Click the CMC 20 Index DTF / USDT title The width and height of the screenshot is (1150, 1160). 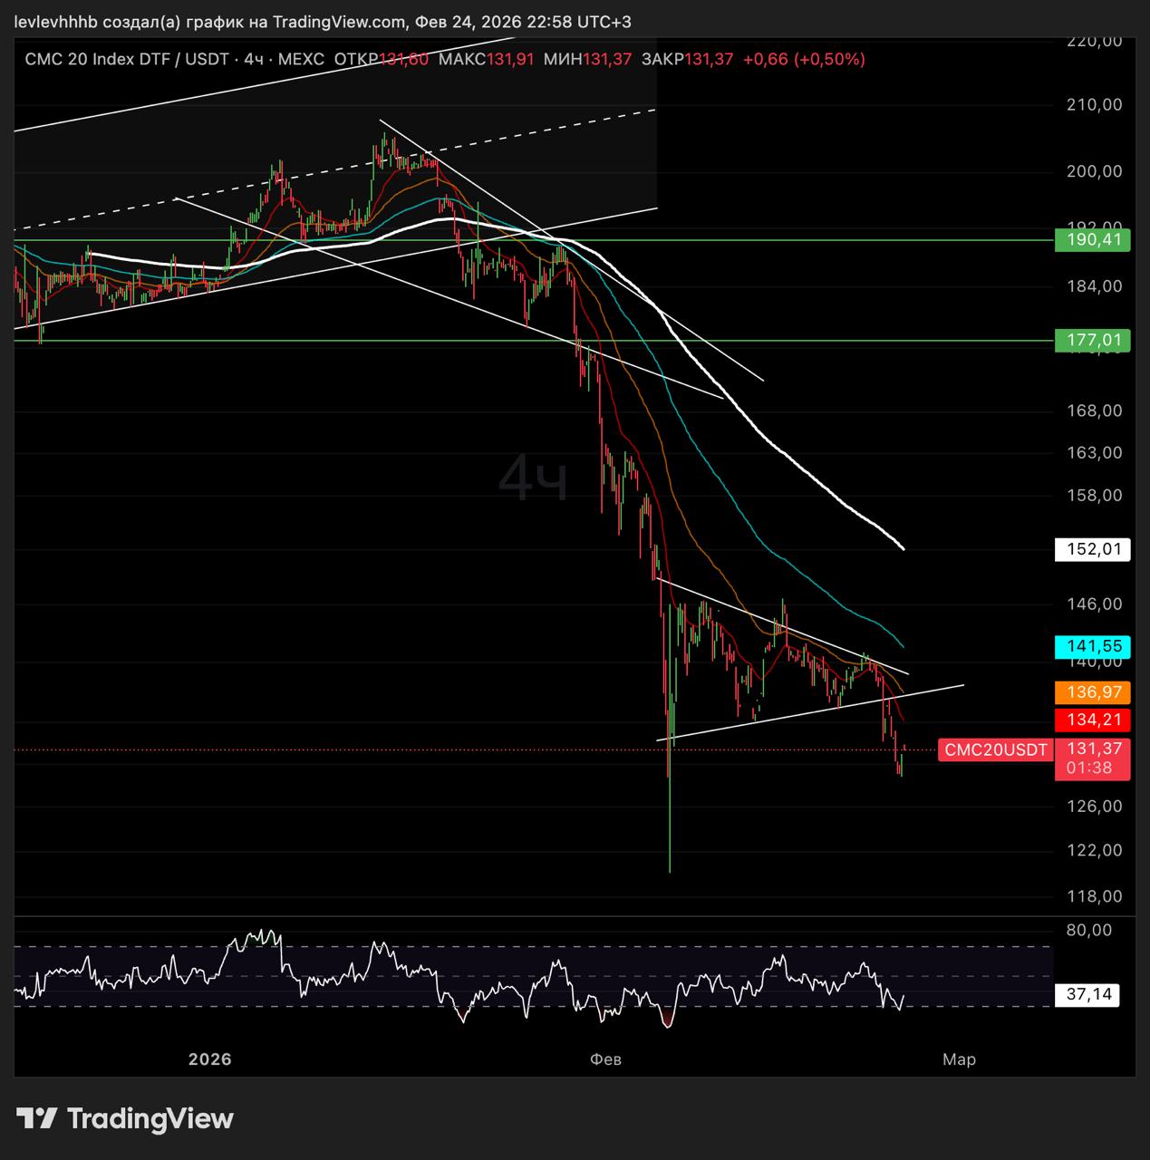pos(127,59)
